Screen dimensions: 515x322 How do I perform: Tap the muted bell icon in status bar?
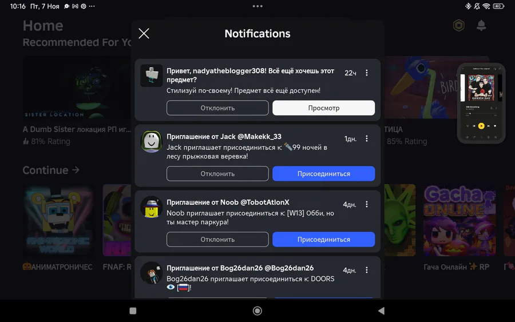[x=477, y=6]
